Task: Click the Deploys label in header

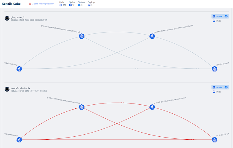Action: 91,2
